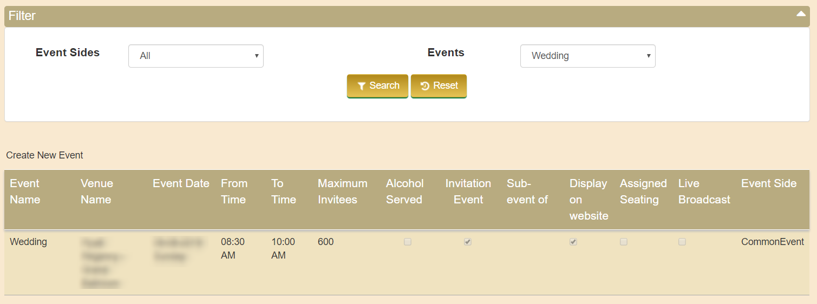Click the Maximum Invitees column header
817x304 pixels.
click(x=343, y=191)
